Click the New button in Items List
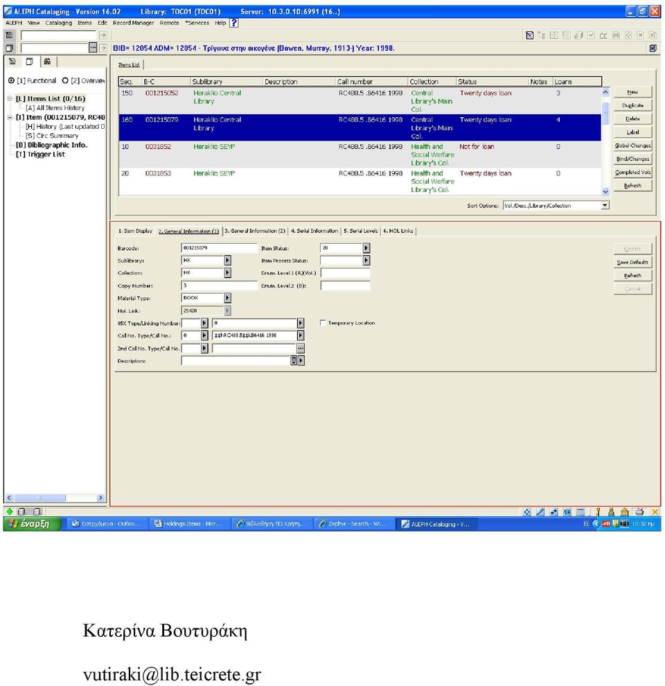This screenshot has width=665, height=686. click(632, 92)
